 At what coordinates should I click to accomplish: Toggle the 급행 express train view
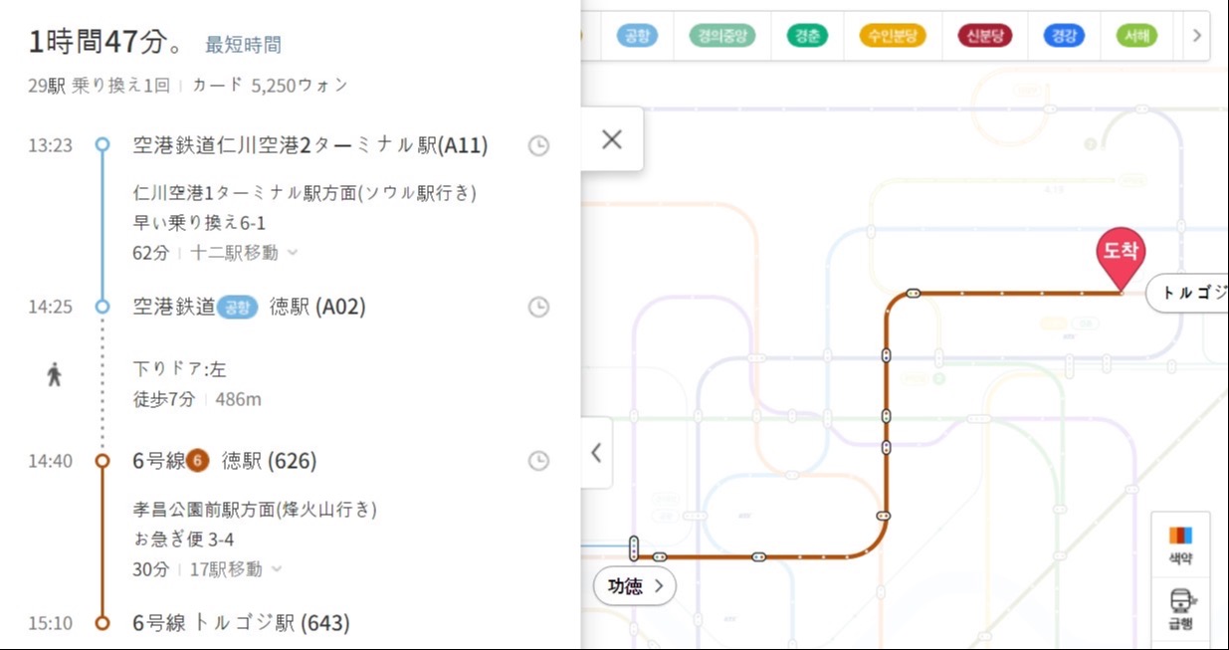(x=1180, y=608)
